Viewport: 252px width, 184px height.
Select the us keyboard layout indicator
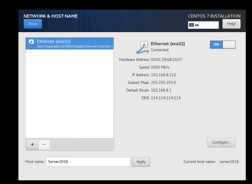coord(203,25)
